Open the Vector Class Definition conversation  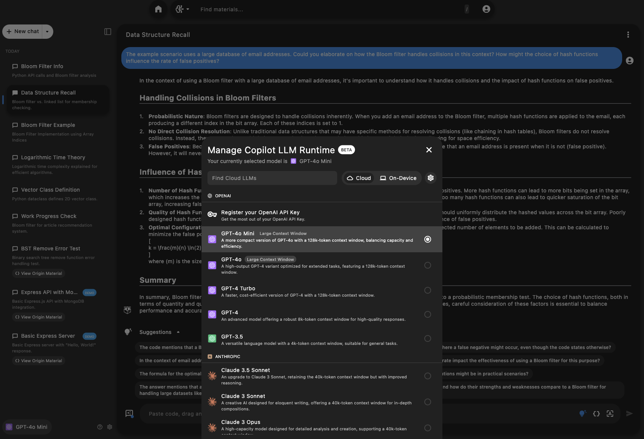(x=58, y=194)
